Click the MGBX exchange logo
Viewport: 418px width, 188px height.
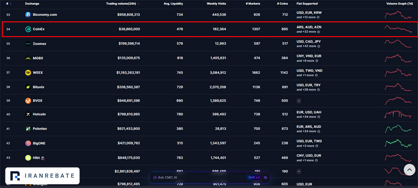click(x=28, y=58)
